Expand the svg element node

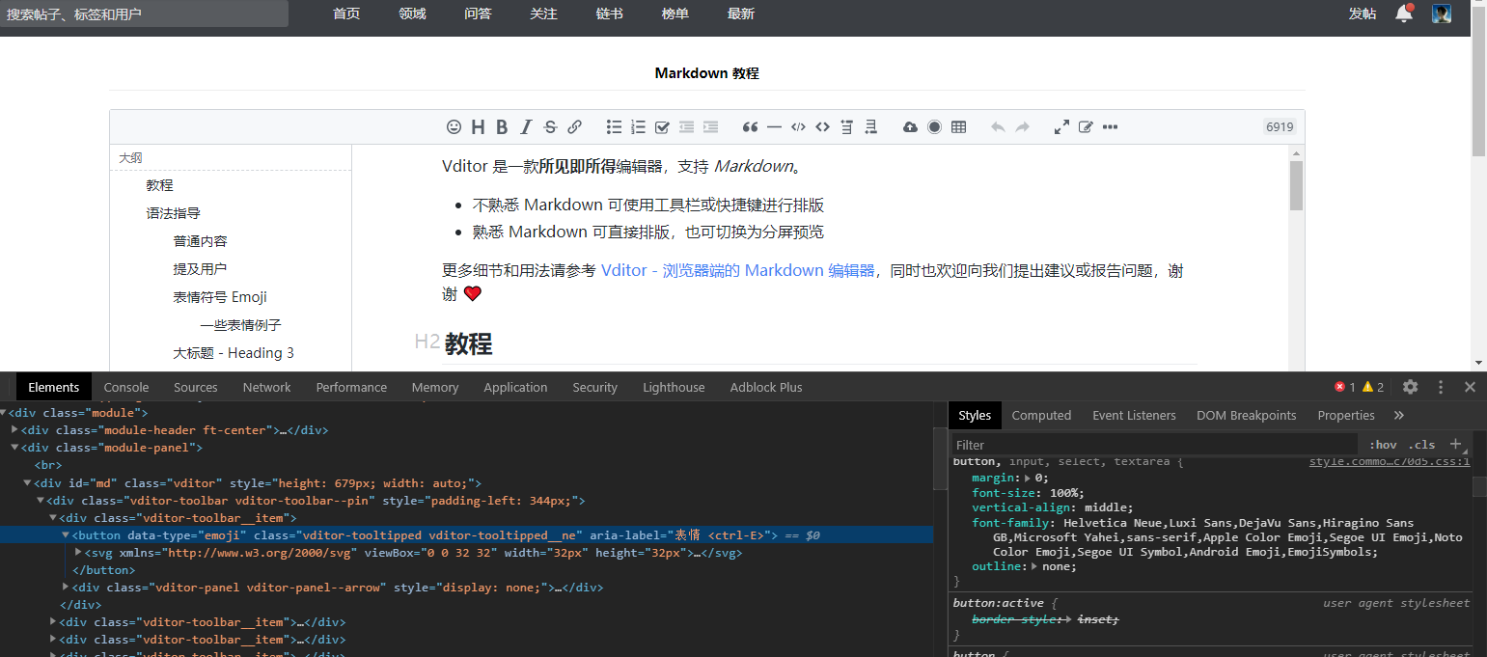coord(77,552)
